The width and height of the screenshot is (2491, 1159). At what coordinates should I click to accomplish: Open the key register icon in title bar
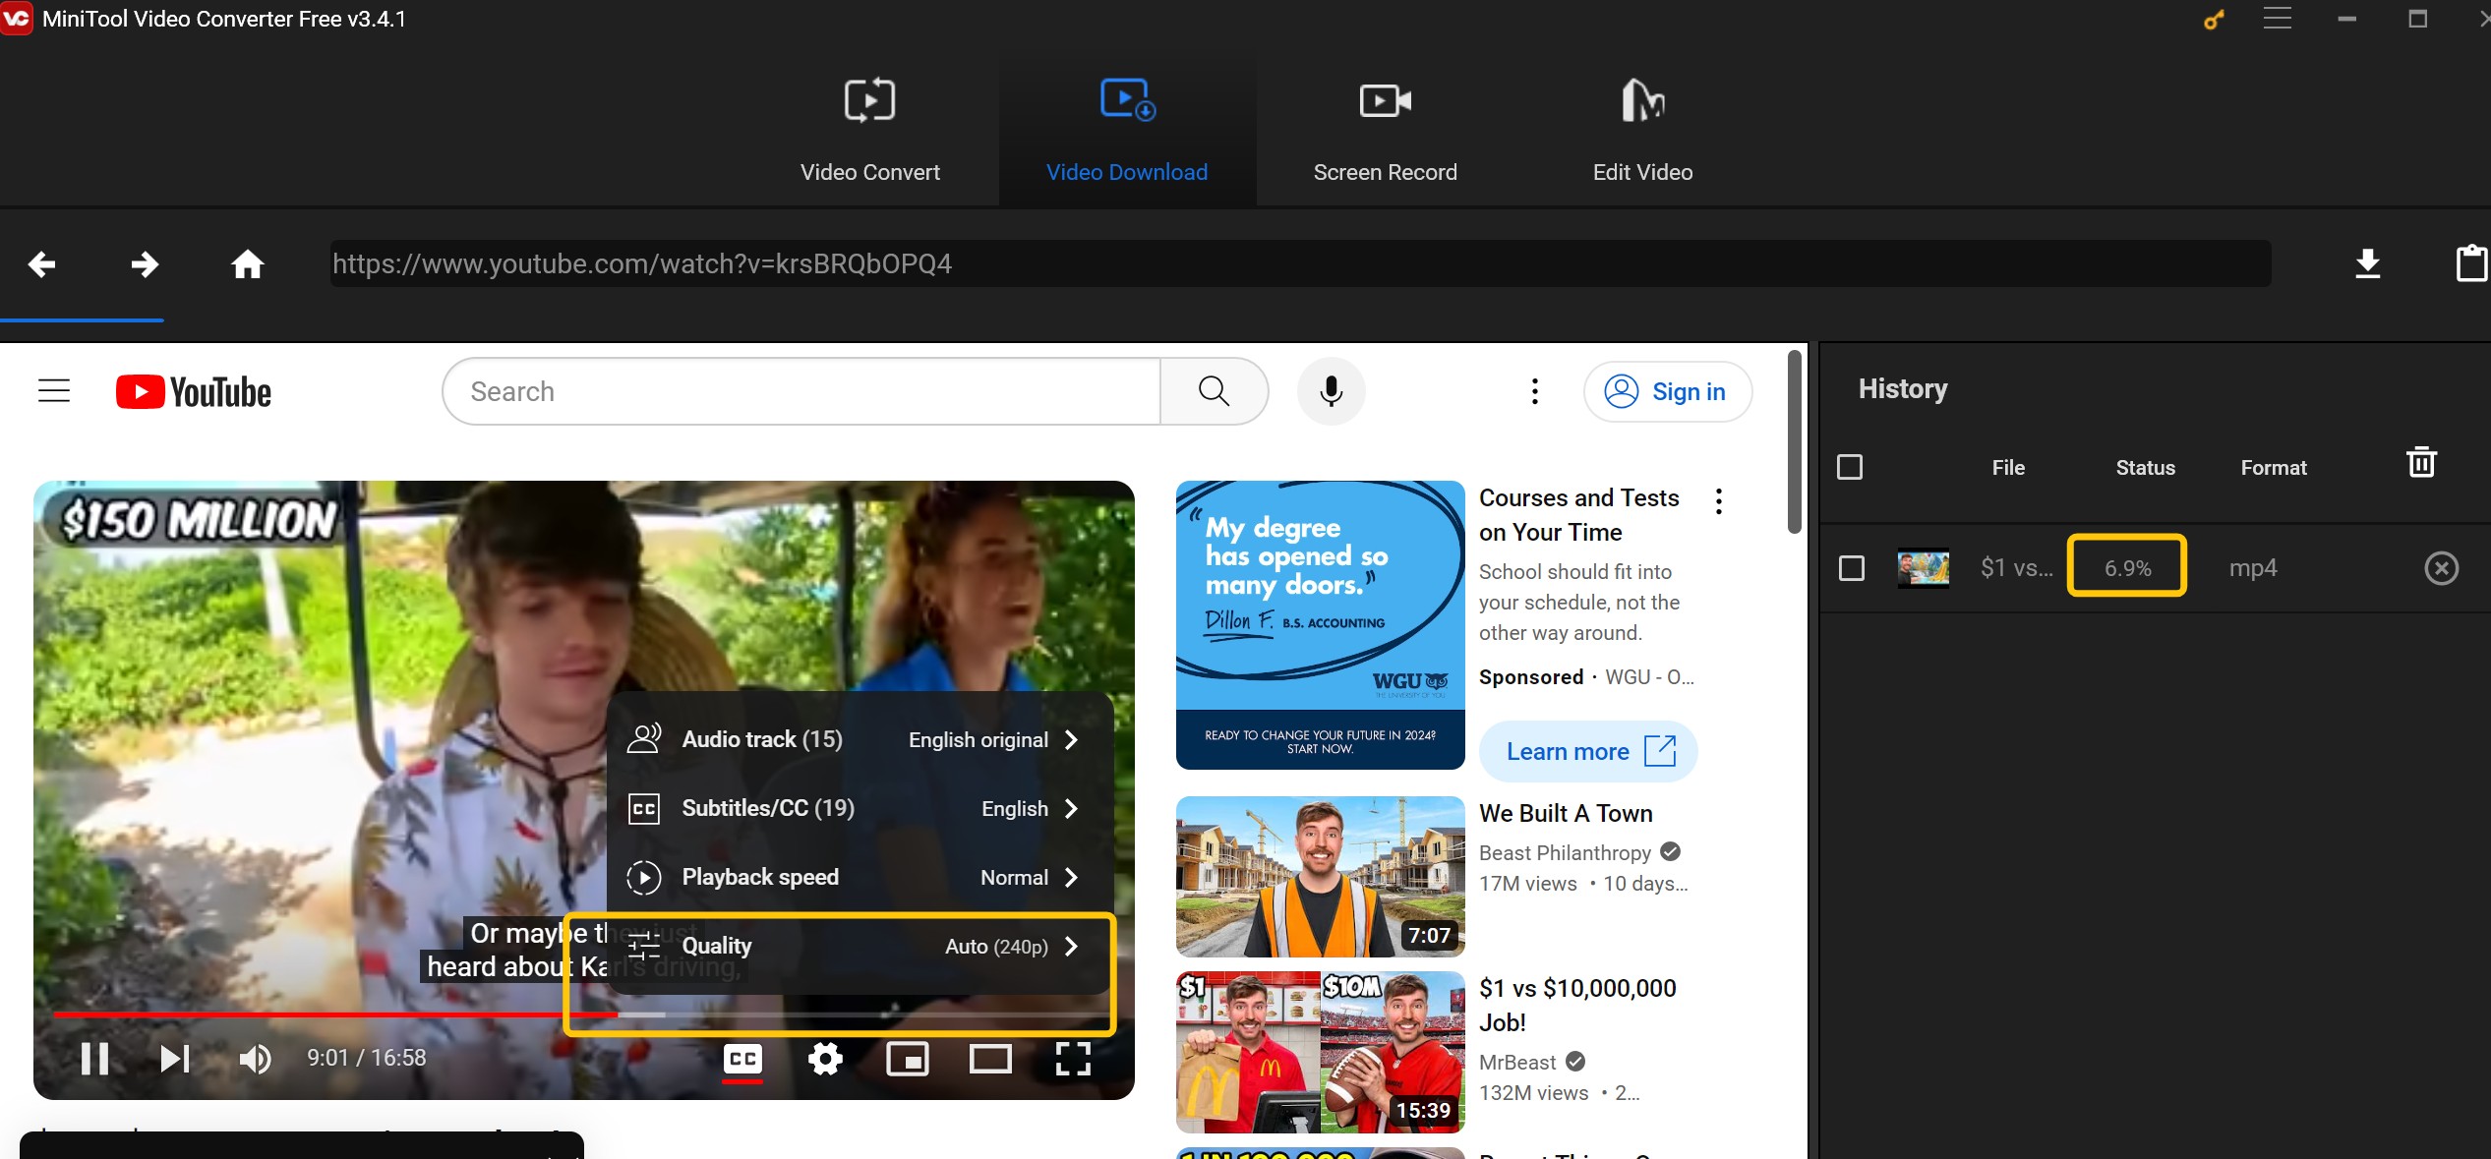click(x=2213, y=19)
